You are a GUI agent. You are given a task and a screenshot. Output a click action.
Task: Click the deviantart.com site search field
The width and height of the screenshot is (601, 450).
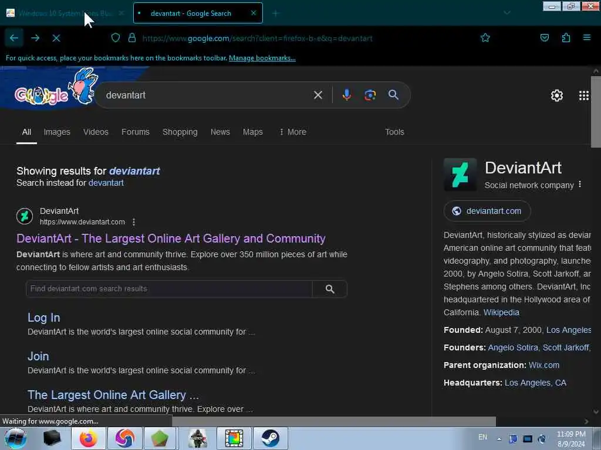[x=169, y=289]
